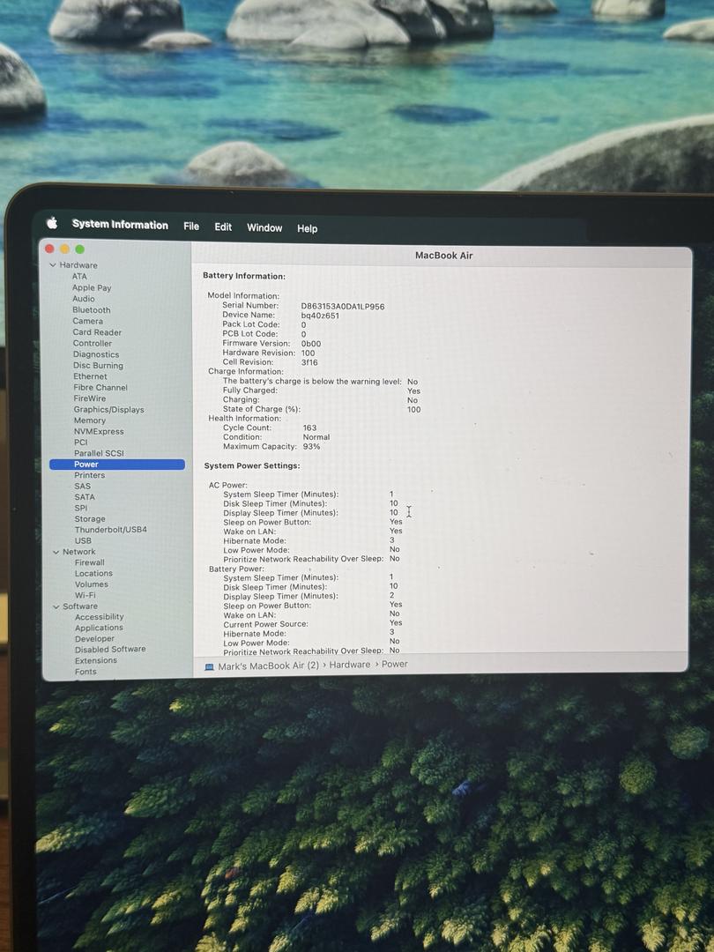The width and height of the screenshot is (714, 952).
Task: Open the Window menu
Action: pos(264,227)
